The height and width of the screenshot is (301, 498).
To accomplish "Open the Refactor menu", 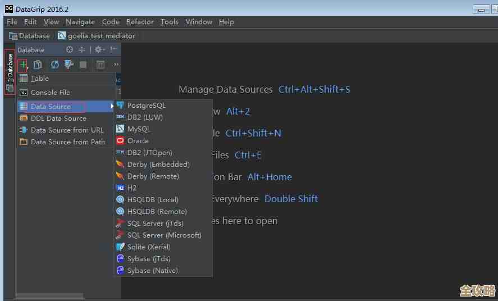I will [140, 22].
